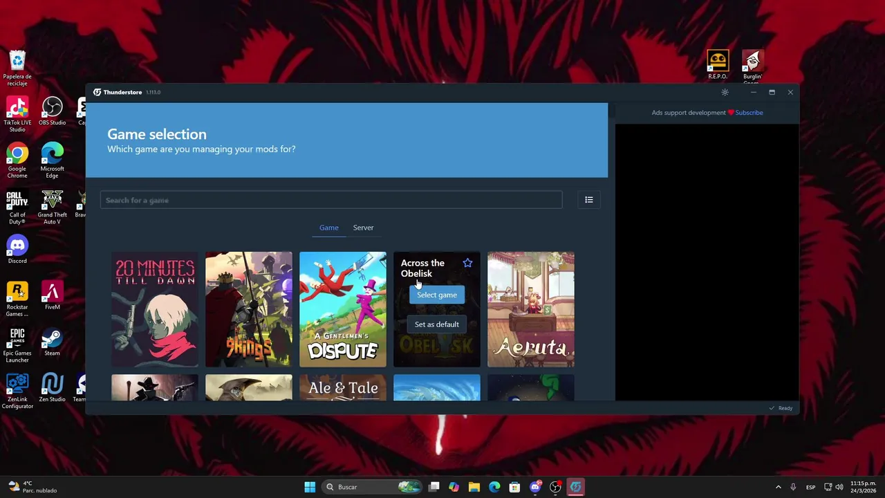Open OBS Studio desktop icon

[x=52, y=111]
